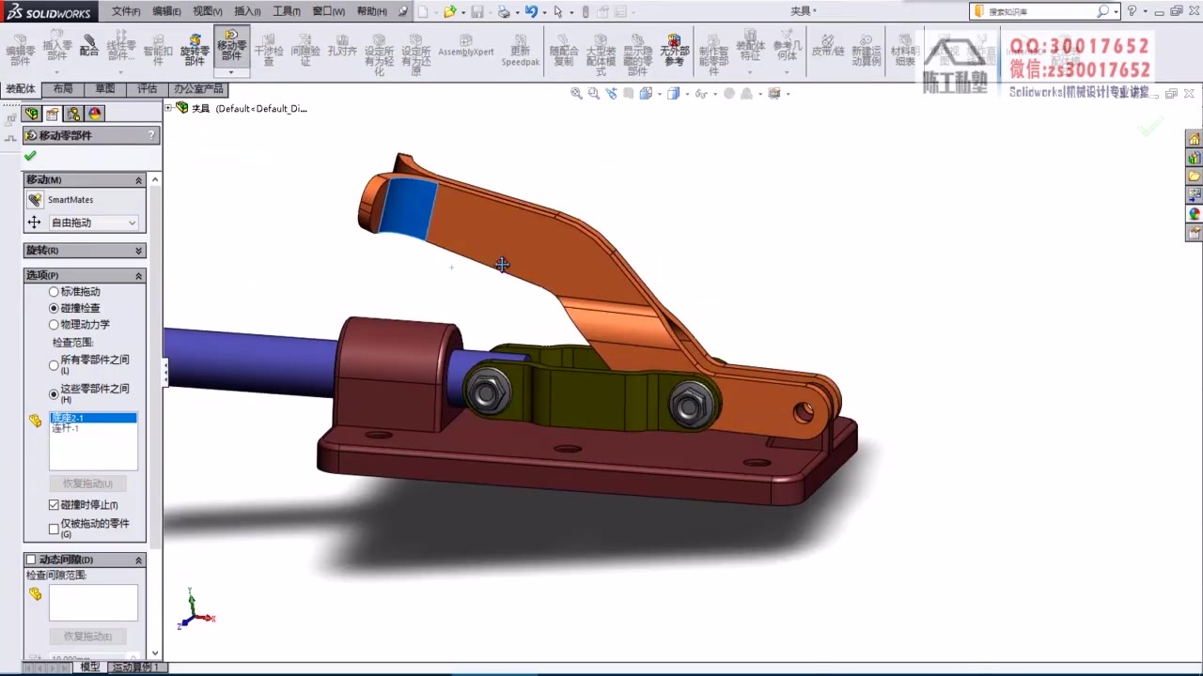The image size is (1203, 676).
Task: Click the 新建运动算例 (New Motion Study) tool
Action: [x=867, y=51]
